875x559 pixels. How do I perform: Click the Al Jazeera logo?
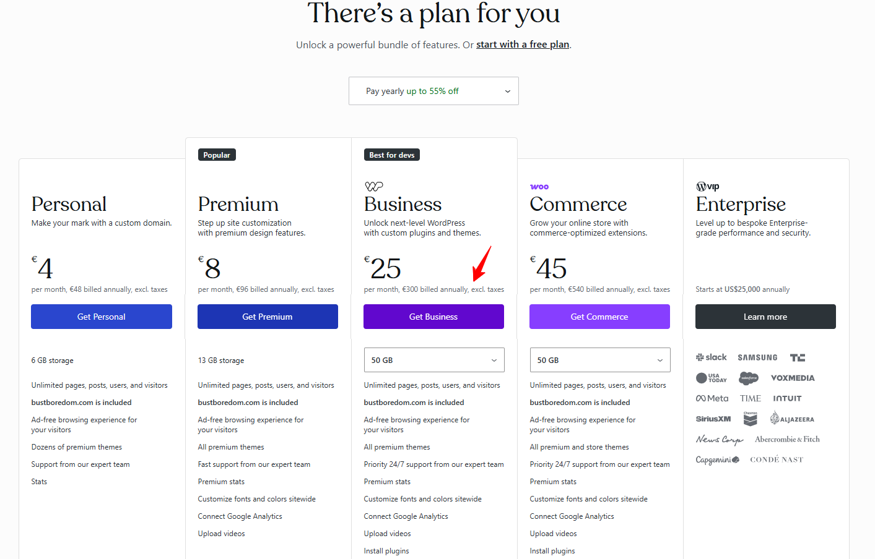click(x=792, y=419)
